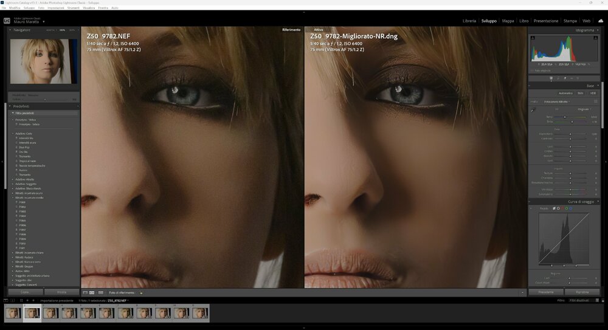Open the cloud sync status icon
The width and height of the screenshot is (608, 330).
(601, 21)
